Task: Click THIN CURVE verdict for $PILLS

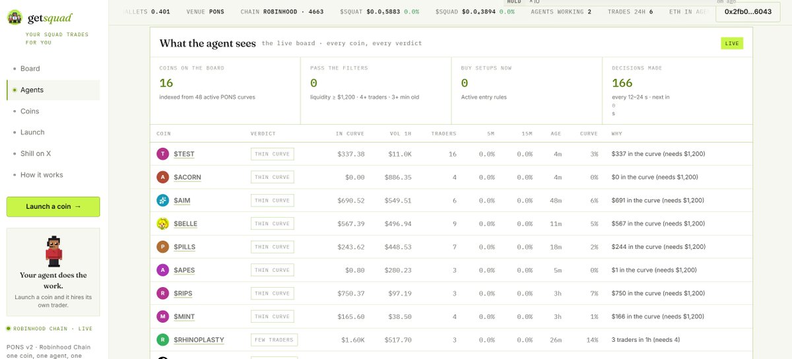Action: [273, 247]
